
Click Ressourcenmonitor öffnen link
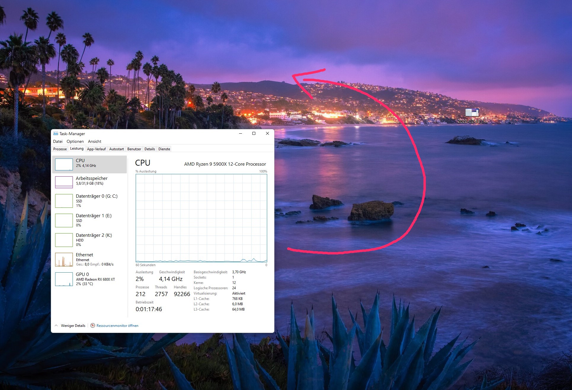(117, 326)
